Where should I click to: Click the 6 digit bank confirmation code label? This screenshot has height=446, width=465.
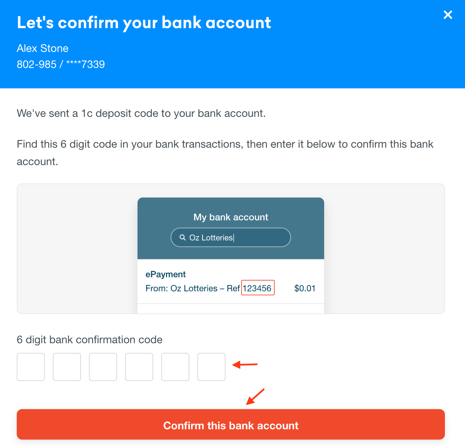click(x=90, y=340)
